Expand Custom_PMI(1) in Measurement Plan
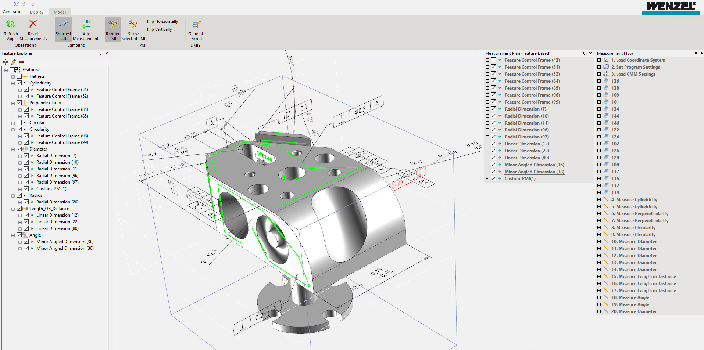This screenshot has width=704, height=350. tap(487, 179)
